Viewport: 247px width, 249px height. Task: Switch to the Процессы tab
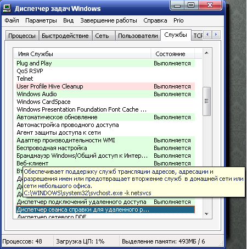click(22, 36)
